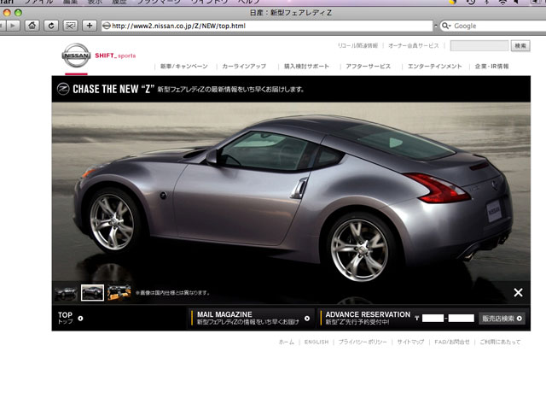Click the Z emblem in the banner
The image size is (546, 410).
pyautogui.click(x=63, y=89)
